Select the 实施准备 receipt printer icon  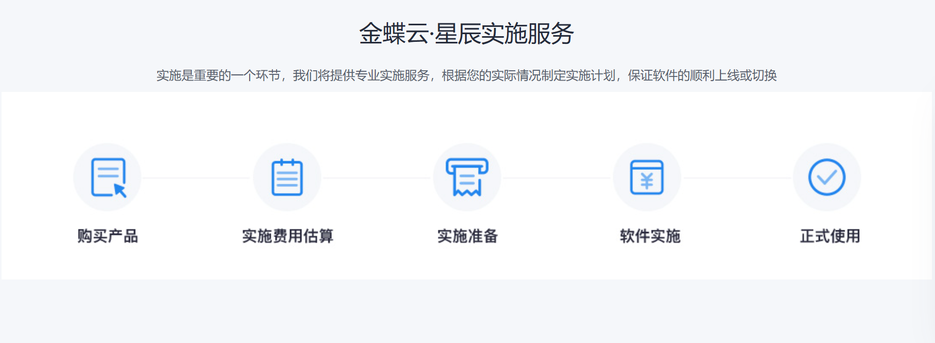[x=467, y=177]
